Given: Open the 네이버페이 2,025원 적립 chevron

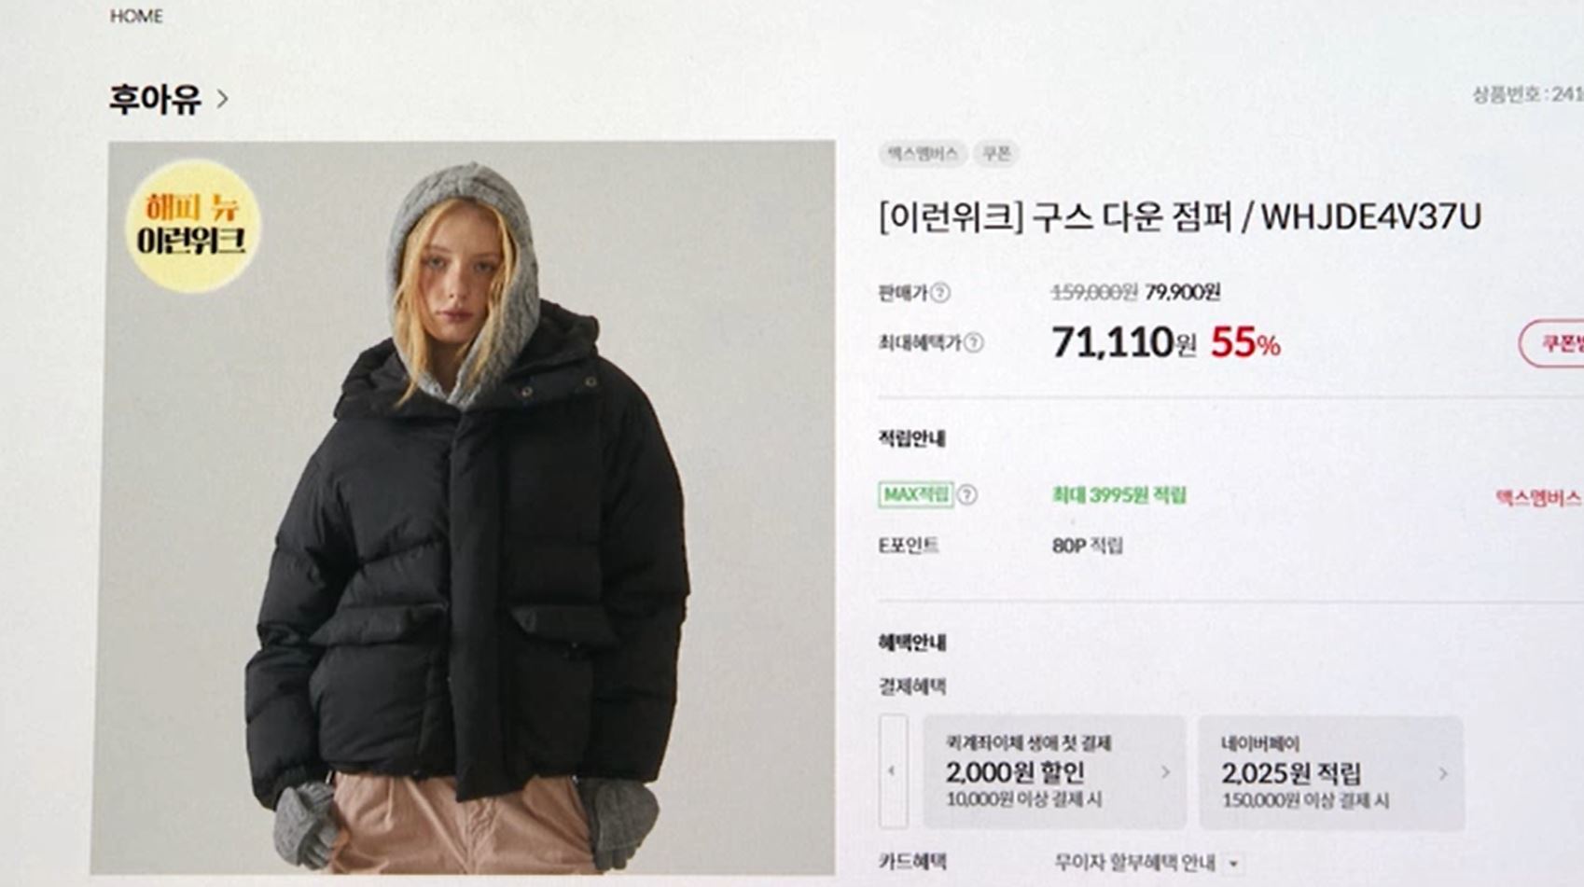Looking at the screenshot, I should tap(1443, 773).
